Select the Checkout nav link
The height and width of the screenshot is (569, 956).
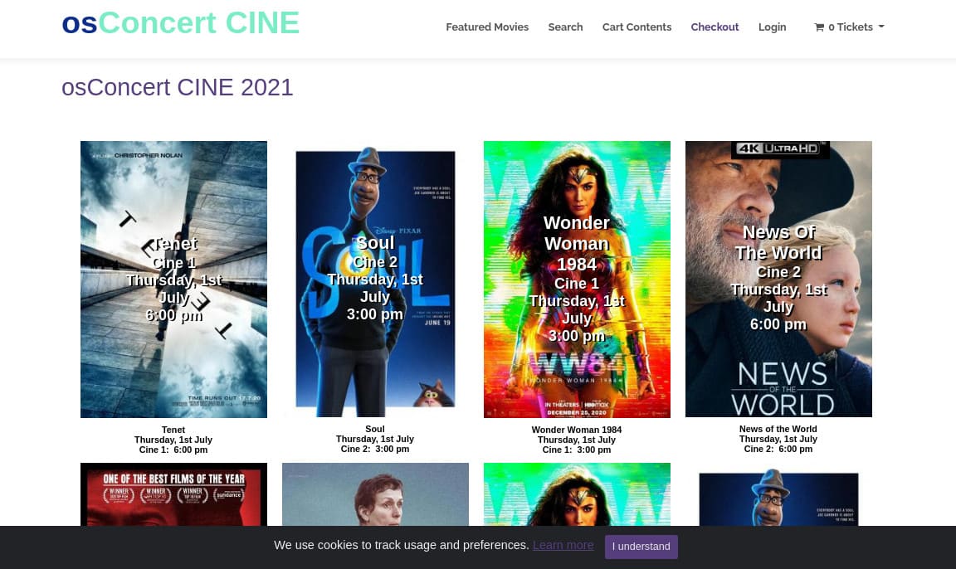[715, 27]
